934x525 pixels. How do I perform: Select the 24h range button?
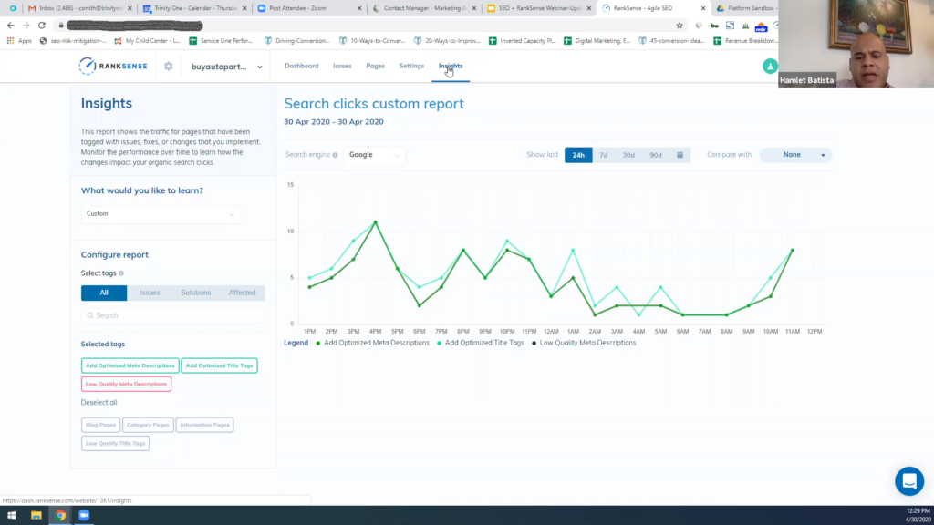pyautogui.click(x=578, y=155)
